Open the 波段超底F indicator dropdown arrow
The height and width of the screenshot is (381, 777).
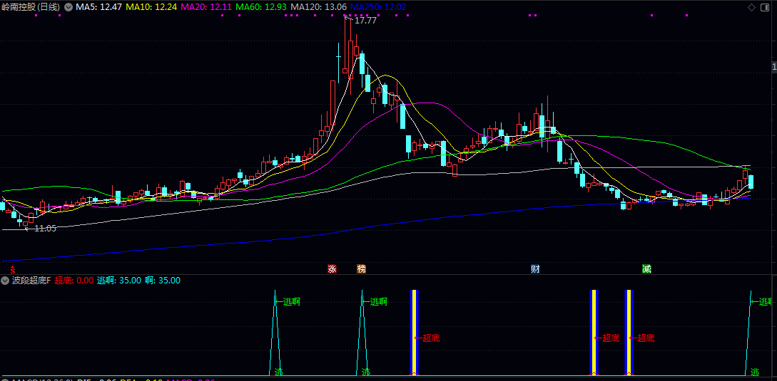point(6,281)
